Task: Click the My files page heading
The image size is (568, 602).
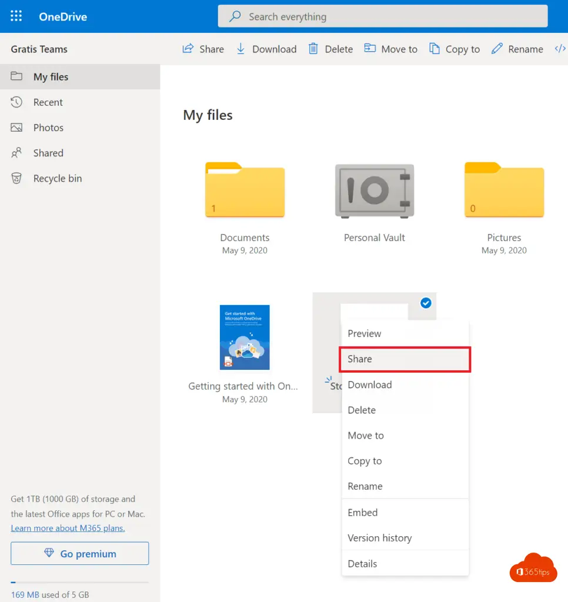Action: [x=208, y=115]
